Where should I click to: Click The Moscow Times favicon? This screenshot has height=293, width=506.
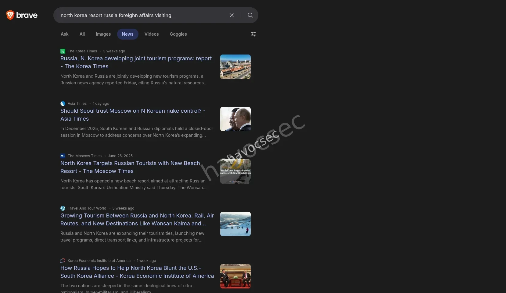[63, 156]
